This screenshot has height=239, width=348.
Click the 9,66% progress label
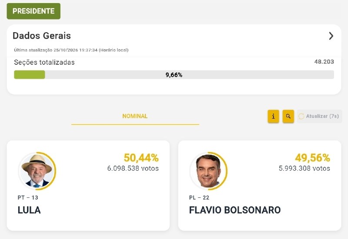(174, 75)
